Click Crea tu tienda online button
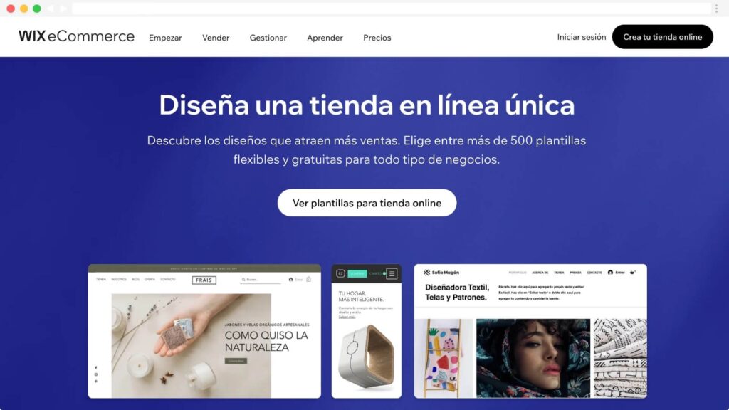This screenshot has height=410, width=729. click(663, 37)
